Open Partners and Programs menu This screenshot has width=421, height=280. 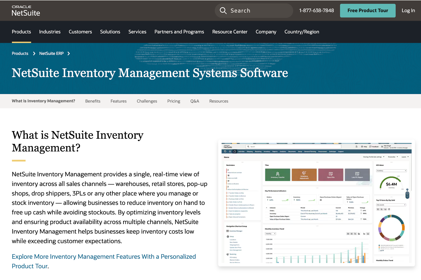coord(179,32)
